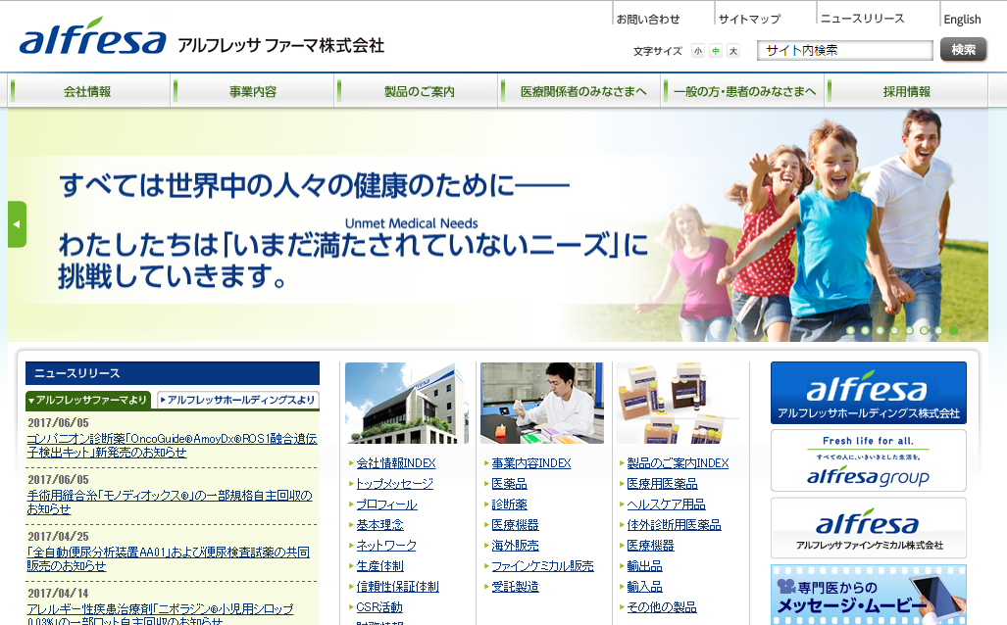
Task: Open ヘルスケア用品 link
Action: [x=666, y=505]
